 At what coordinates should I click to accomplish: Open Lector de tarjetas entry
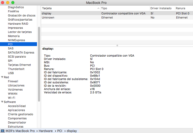coord(20,32)
